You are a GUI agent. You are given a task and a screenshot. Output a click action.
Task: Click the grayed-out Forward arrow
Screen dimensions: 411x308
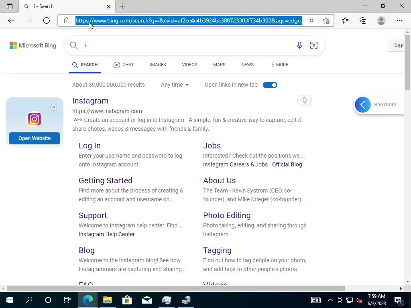[29, 20]
